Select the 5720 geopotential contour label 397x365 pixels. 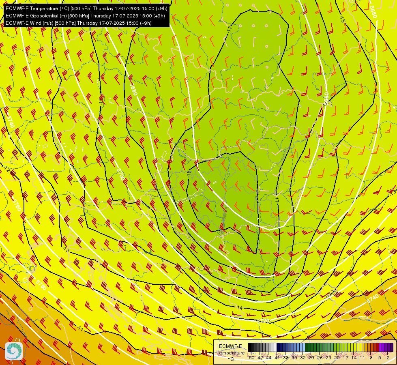coord(262,321)
